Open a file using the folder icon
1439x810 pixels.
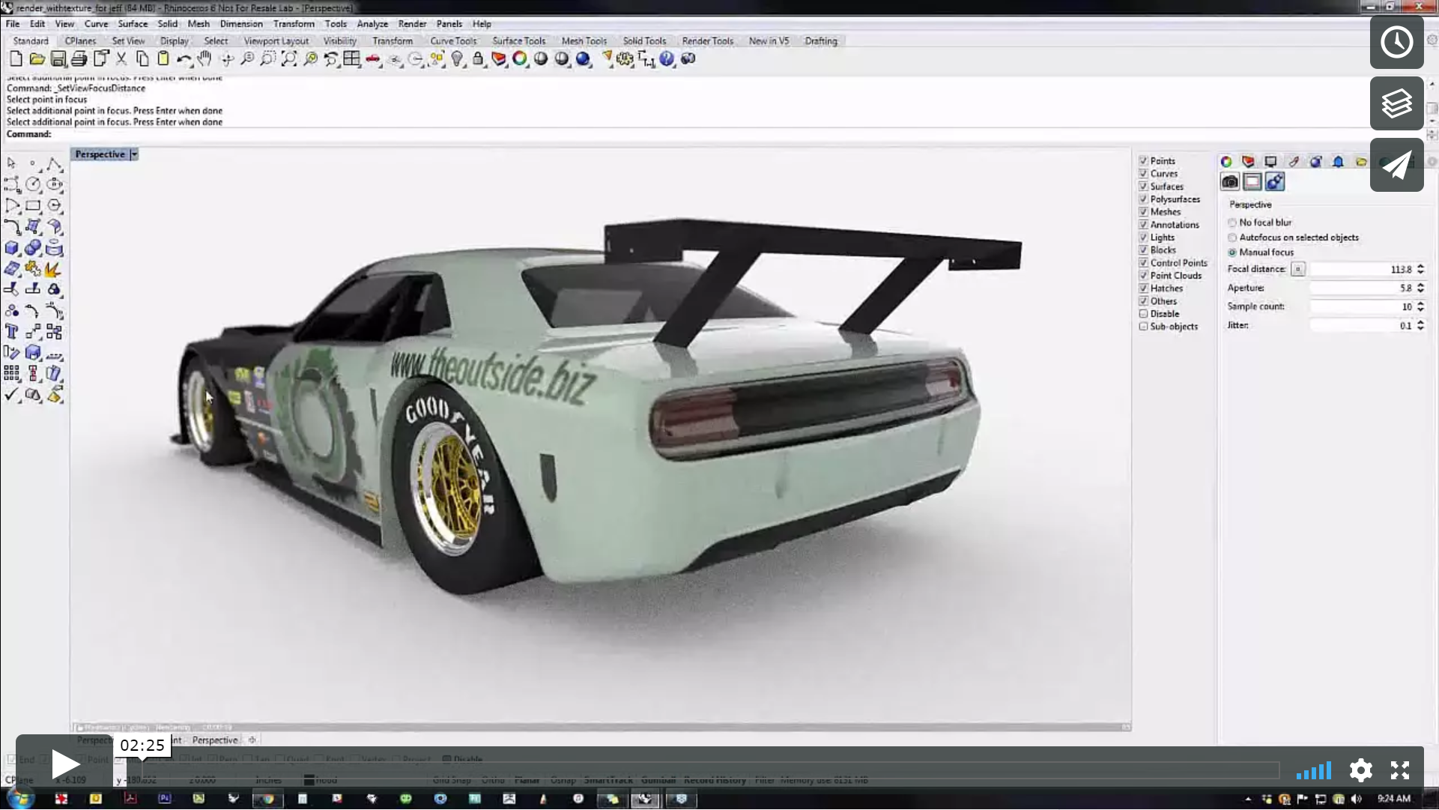37,58
